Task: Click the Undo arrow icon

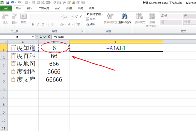Action: pos(12,2)
